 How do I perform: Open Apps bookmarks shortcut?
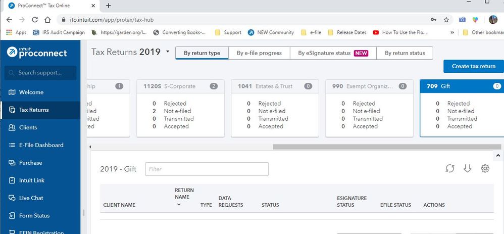tap(16, 32)
